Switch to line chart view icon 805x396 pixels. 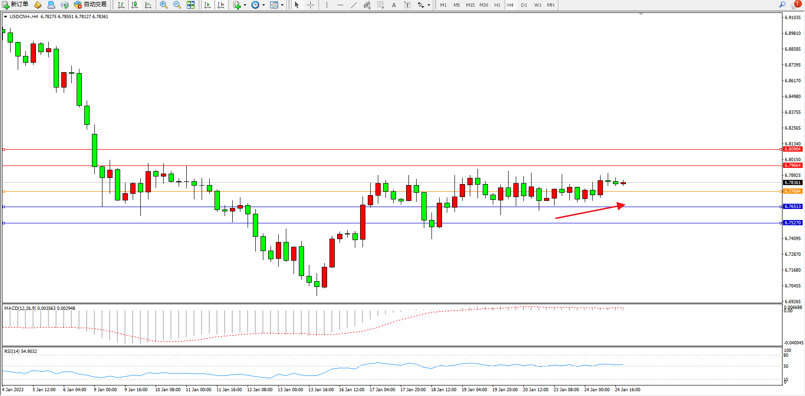click(x=148, y=5)
